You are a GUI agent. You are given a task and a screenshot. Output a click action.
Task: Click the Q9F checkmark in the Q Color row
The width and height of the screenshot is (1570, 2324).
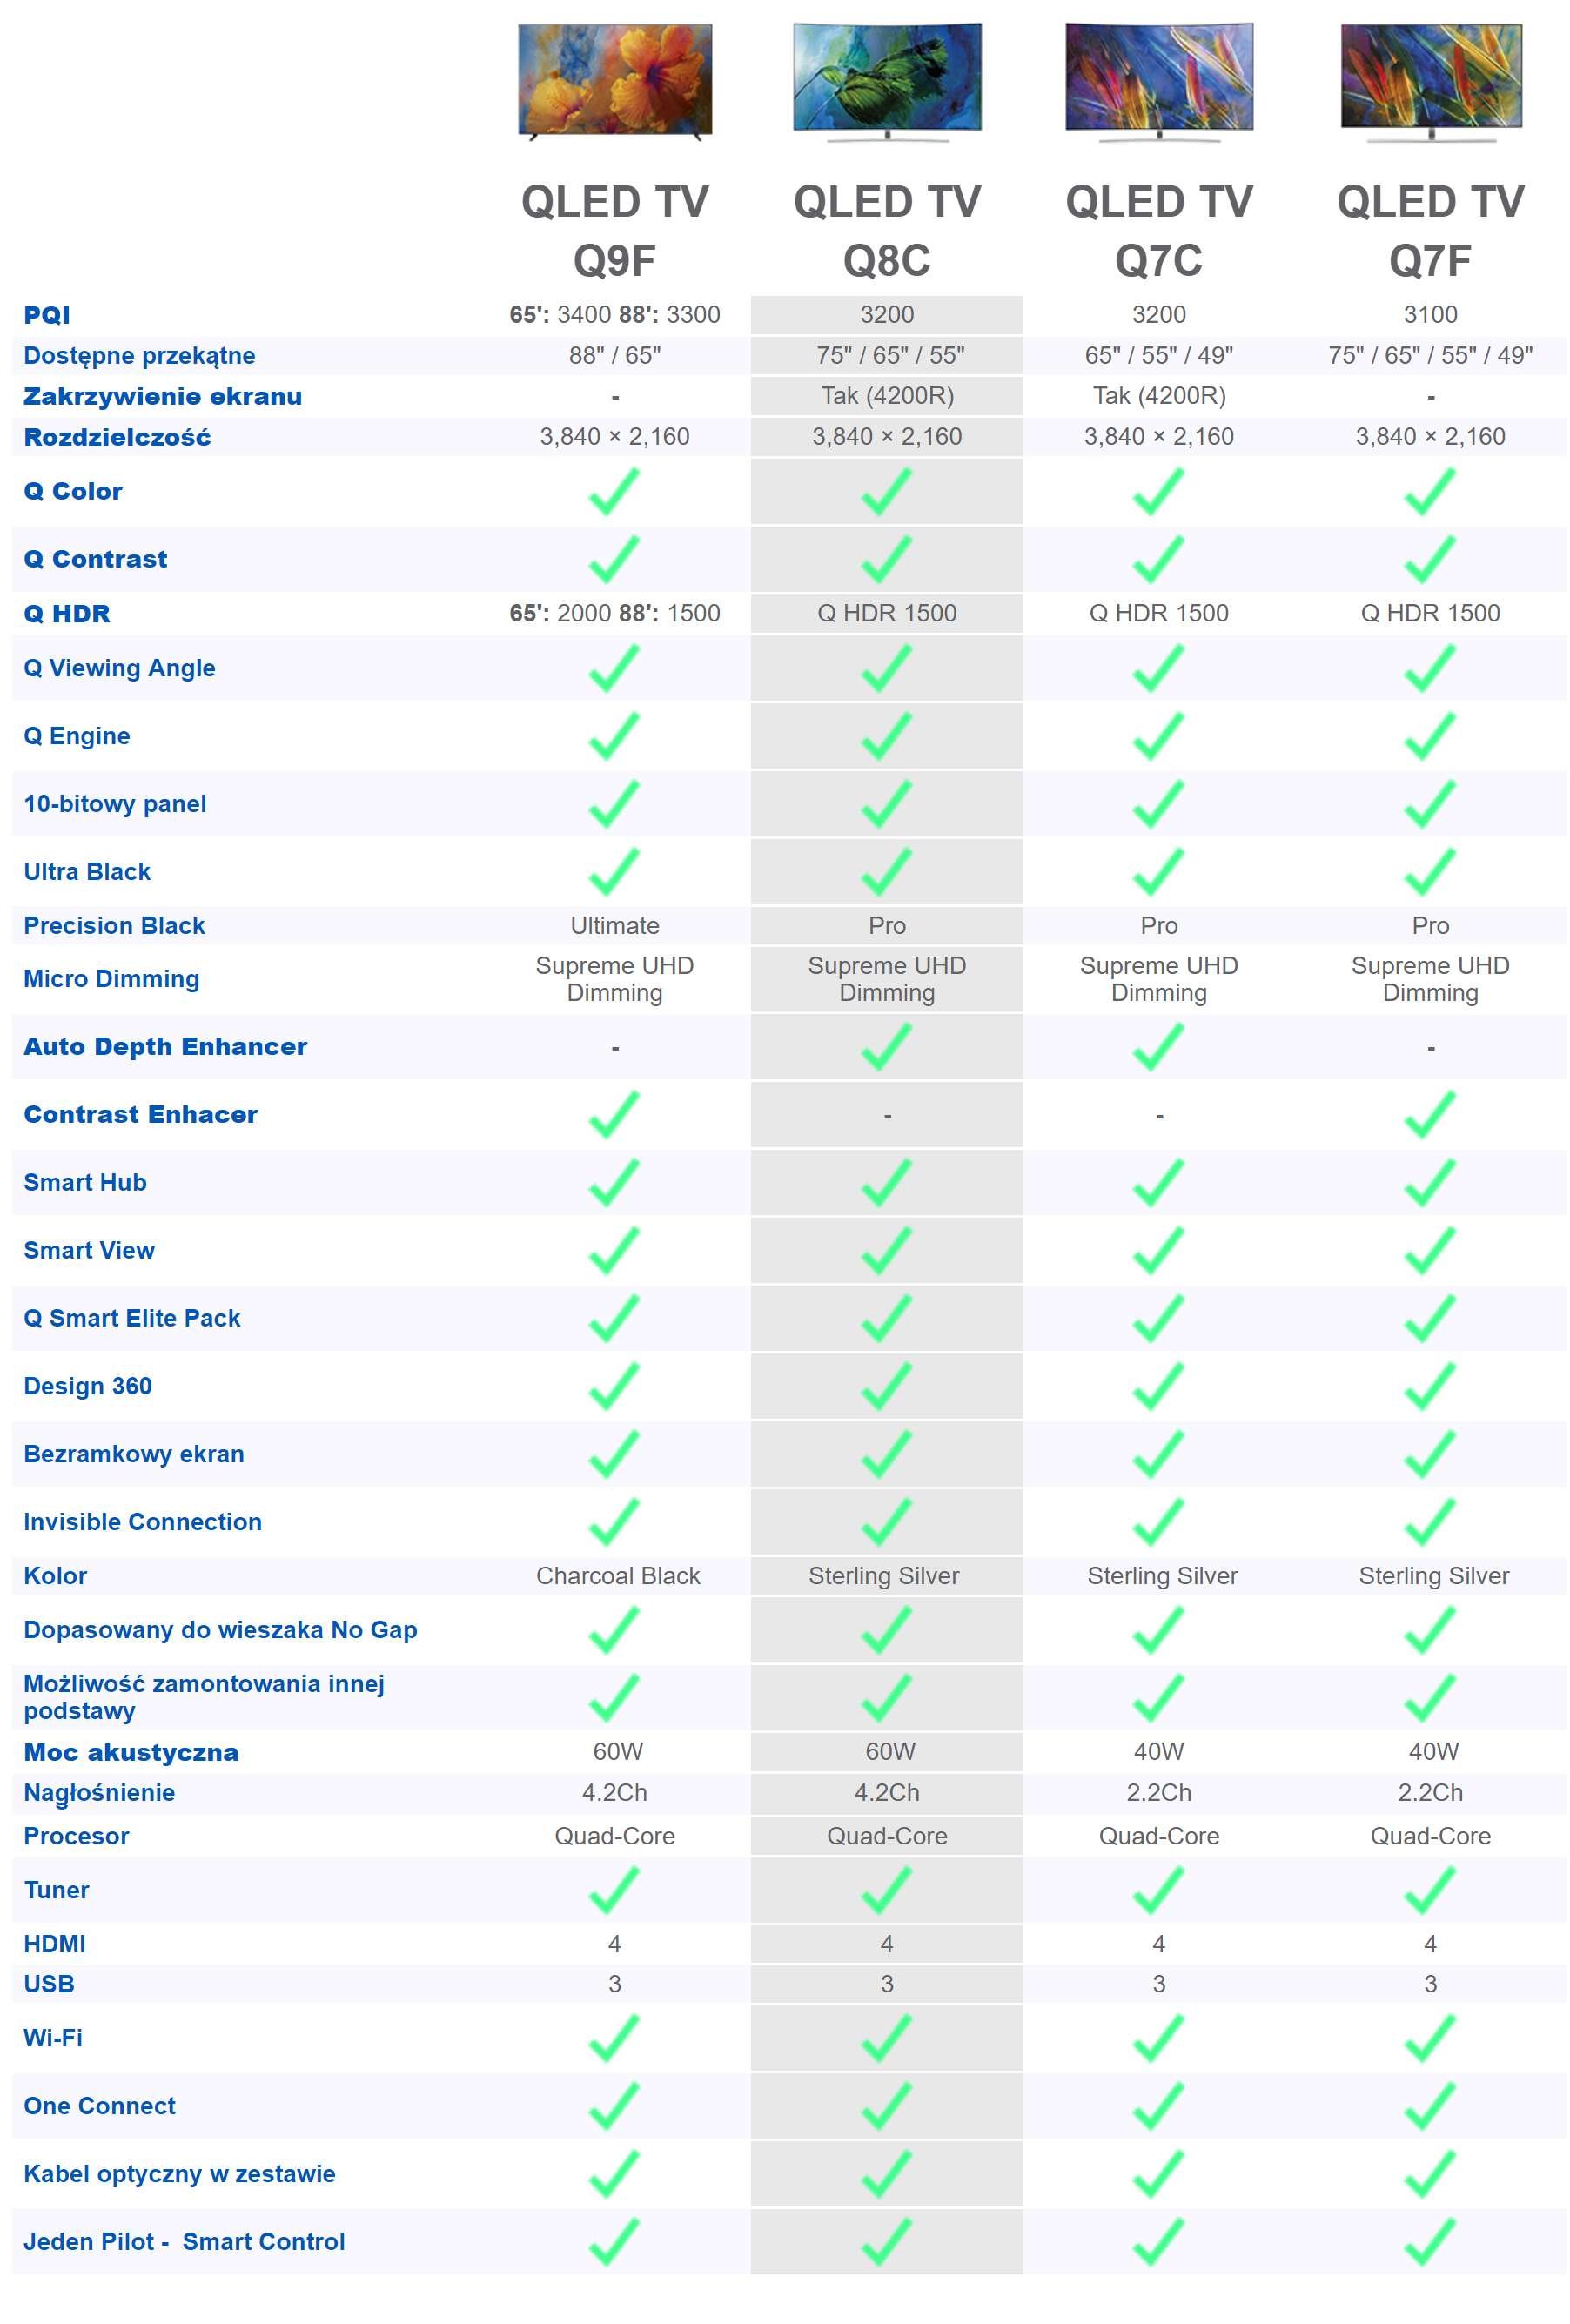click(x=614, y=491)
